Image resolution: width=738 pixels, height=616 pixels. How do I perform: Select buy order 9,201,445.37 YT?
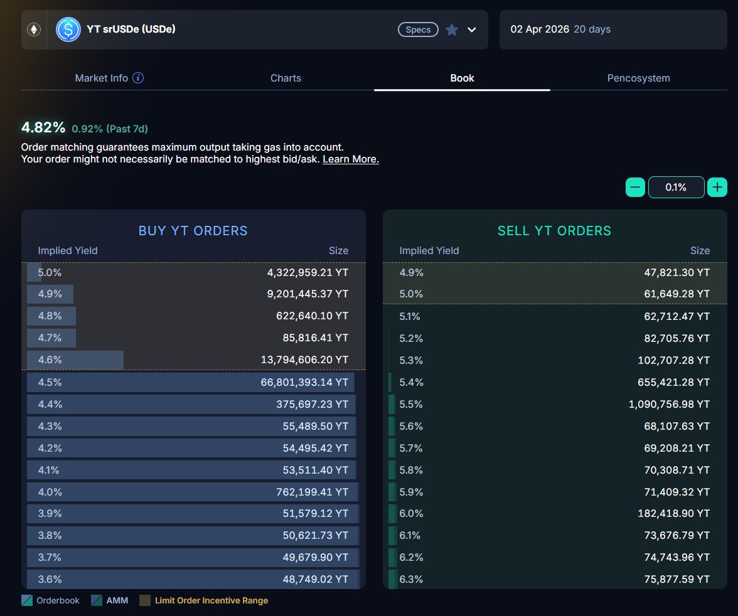tap(193, 294)
